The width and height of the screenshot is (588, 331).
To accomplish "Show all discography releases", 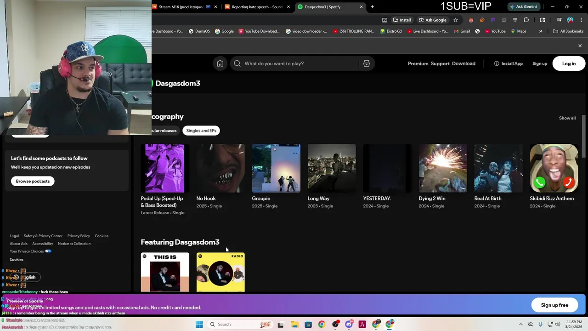I will [567, 118].
